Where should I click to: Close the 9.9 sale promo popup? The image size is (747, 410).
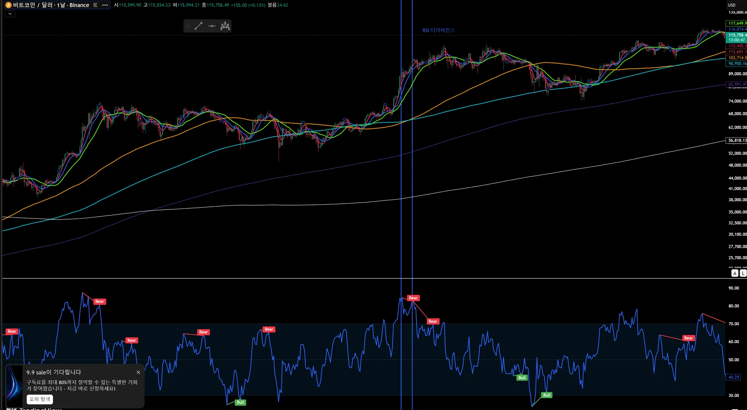pos(138,372)
